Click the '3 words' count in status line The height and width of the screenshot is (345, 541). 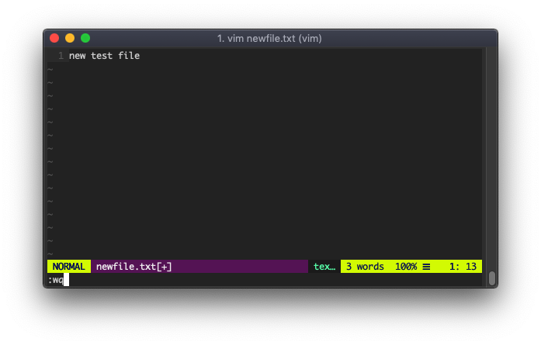click(365, 267)
